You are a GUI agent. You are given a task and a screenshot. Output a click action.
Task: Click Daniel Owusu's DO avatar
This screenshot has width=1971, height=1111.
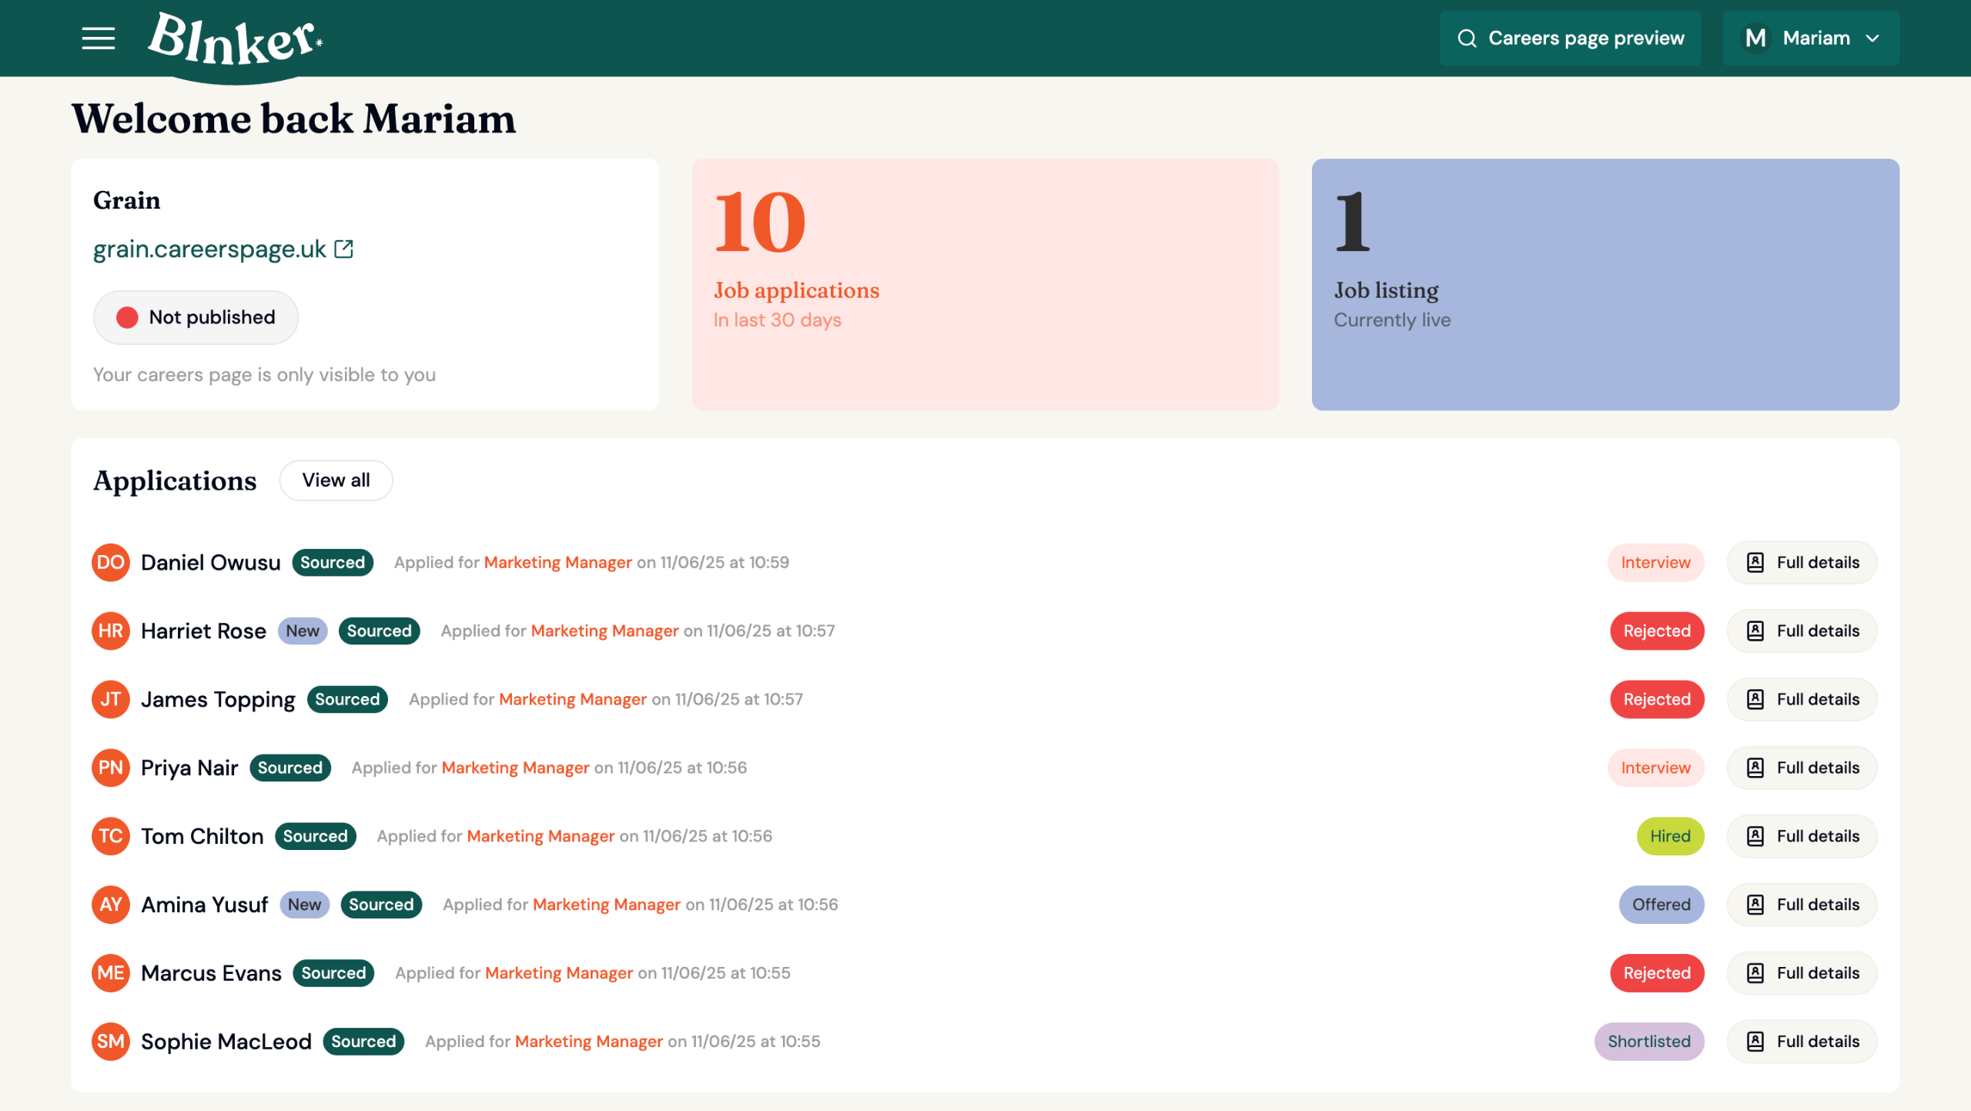110,562
